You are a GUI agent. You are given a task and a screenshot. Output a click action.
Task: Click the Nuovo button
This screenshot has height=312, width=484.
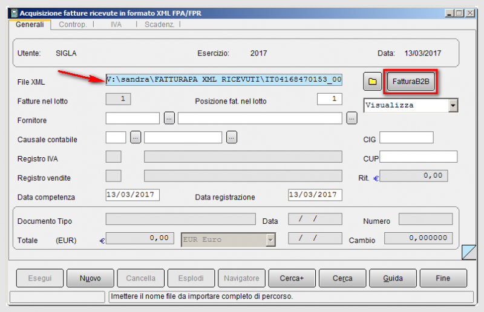click(90, 278)
